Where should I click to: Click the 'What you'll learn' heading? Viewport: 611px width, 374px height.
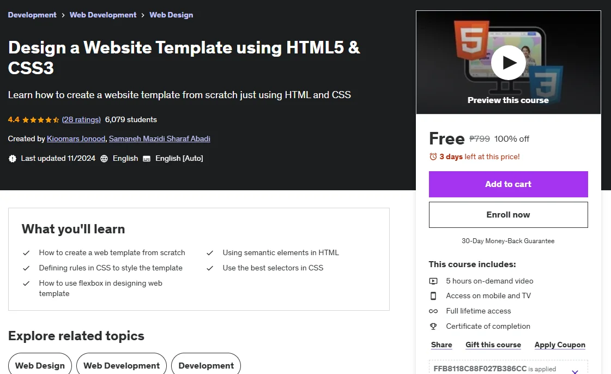[73, 229]
